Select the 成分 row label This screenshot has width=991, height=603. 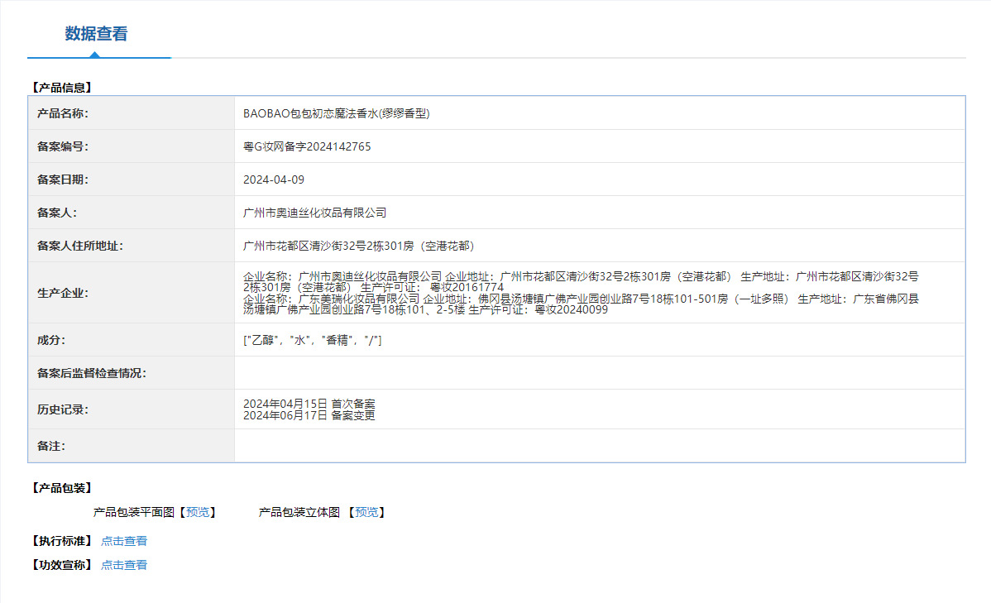click(51, 340)
